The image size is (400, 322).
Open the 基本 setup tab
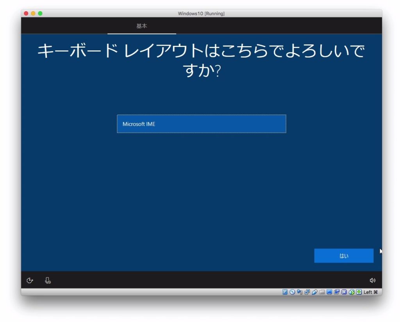(141, 26)
